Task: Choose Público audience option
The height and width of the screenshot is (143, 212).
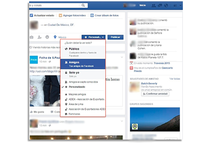Action: (74, 49)
